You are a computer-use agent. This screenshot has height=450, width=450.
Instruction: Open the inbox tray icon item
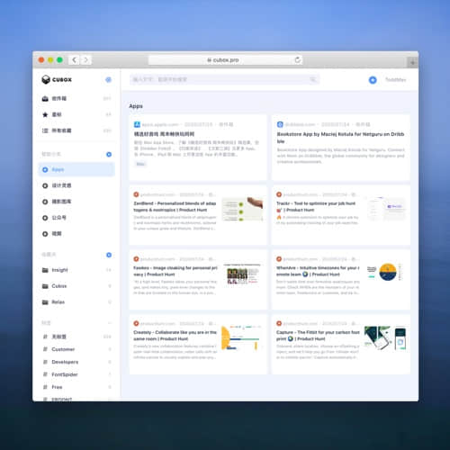click(45, 98)
